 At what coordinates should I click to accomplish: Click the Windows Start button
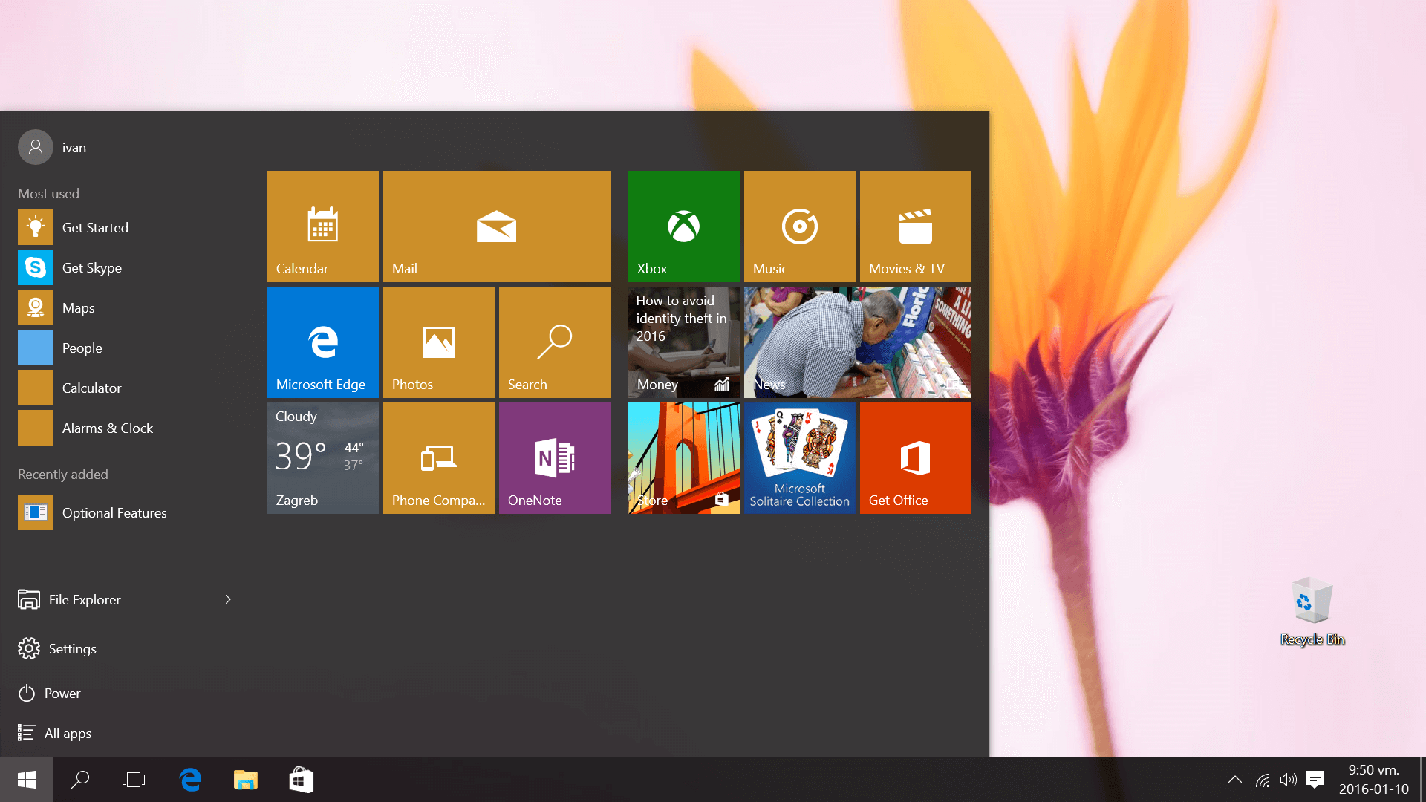[27, 780]
